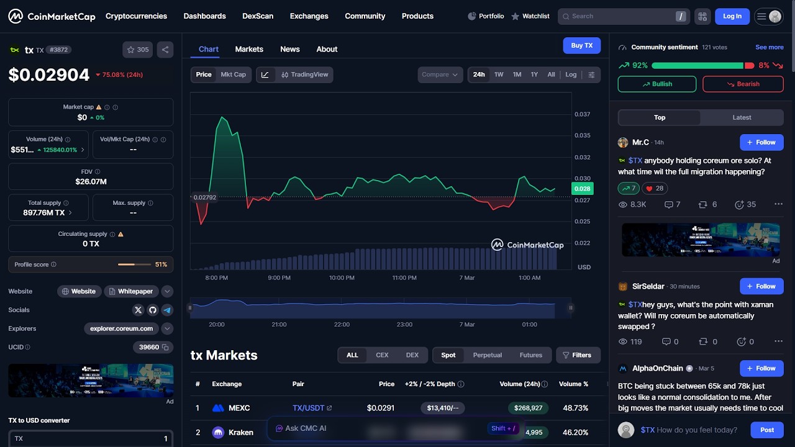The height and width of the screenshot is (447, 795).
Task: Repost Mr.C's post
Action: coord(707,204)
